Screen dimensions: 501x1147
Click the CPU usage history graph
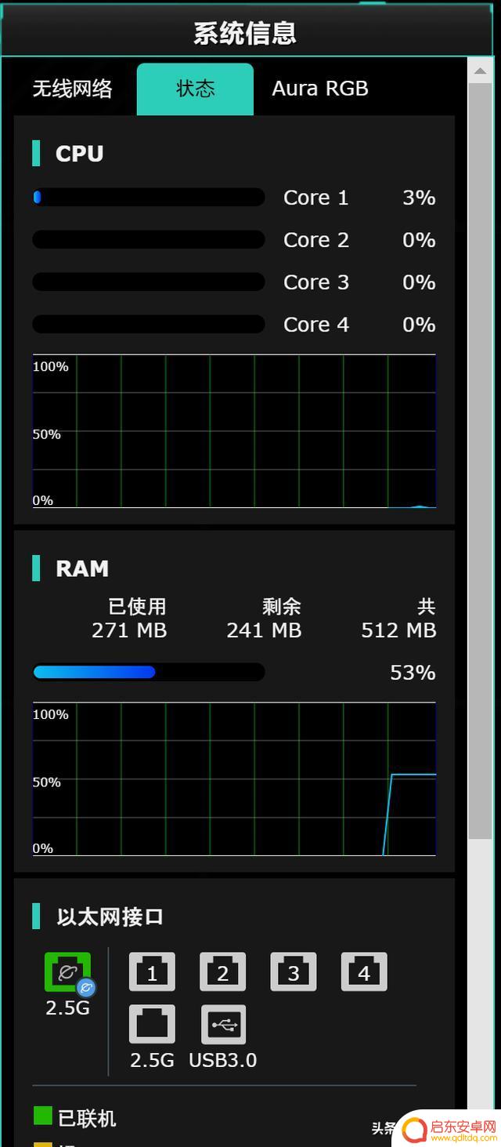pyautogui.click(x=234, y=431)
